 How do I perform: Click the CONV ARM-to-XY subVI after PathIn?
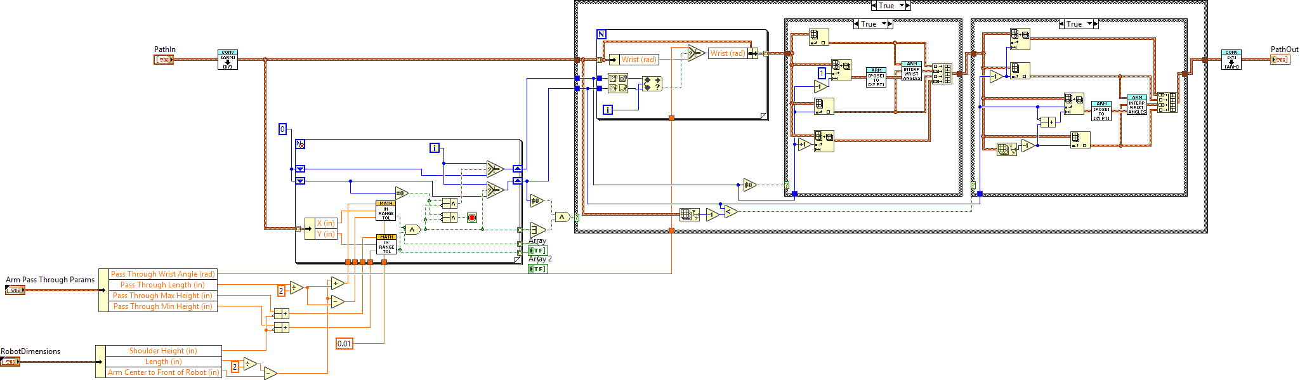tap(228, 60)
